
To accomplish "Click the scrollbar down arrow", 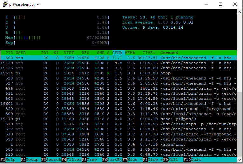I will coord(240,160).
